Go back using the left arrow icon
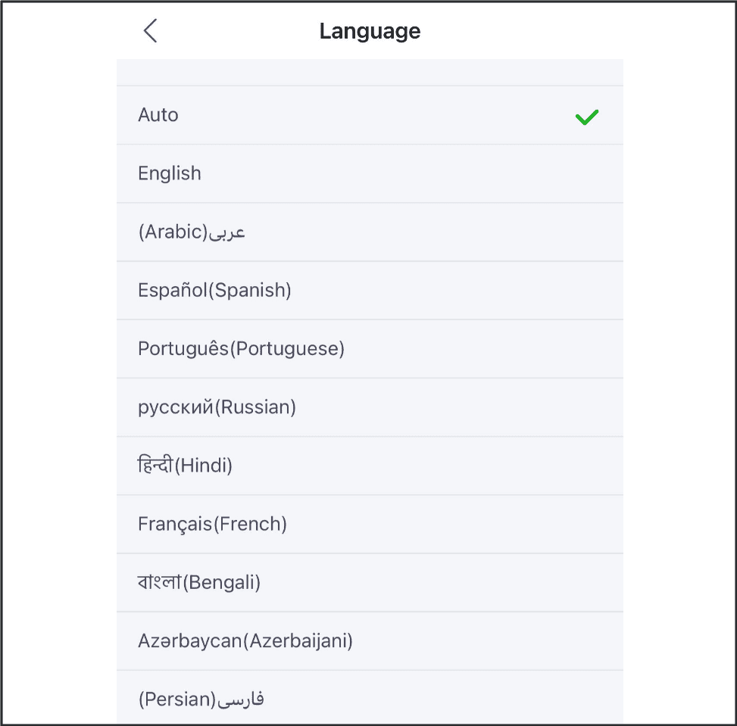This screenshot has width=737, height=726. click(x=151, y=31)
